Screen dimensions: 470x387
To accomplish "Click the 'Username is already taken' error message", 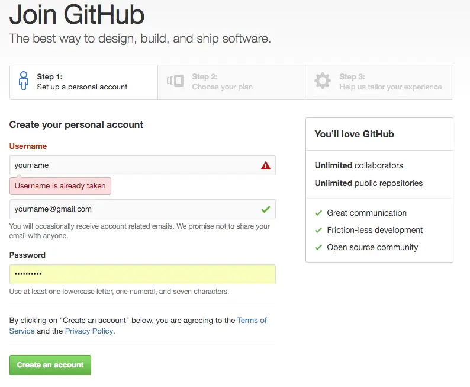I will [60, 186].
